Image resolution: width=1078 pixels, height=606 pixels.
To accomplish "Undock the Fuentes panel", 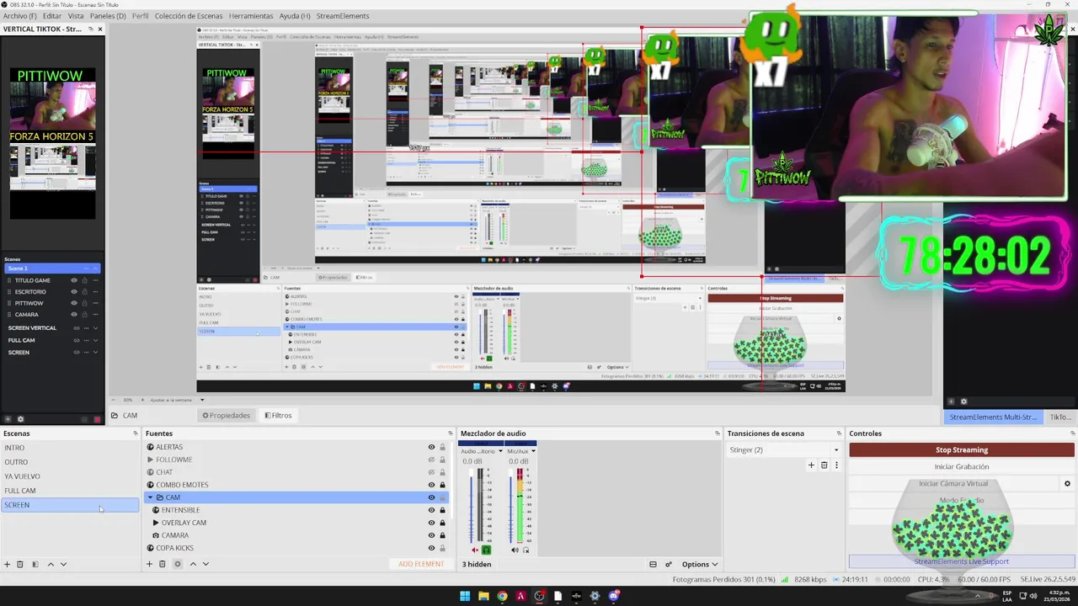I will [x=450, y=433].
